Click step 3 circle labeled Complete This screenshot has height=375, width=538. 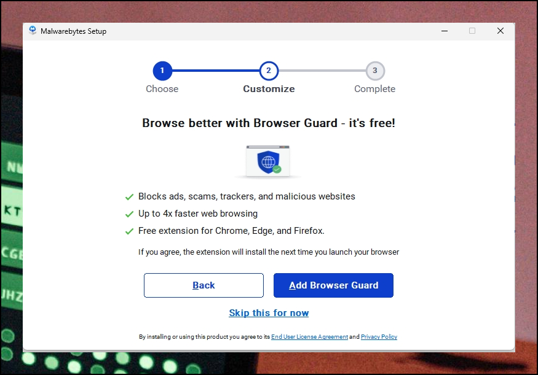[375, 71]
